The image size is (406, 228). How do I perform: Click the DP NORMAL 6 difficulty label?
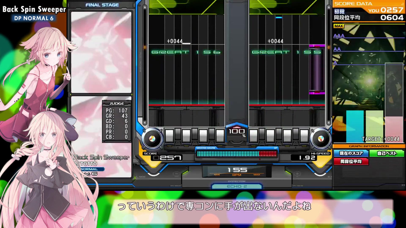coord(34,18)
